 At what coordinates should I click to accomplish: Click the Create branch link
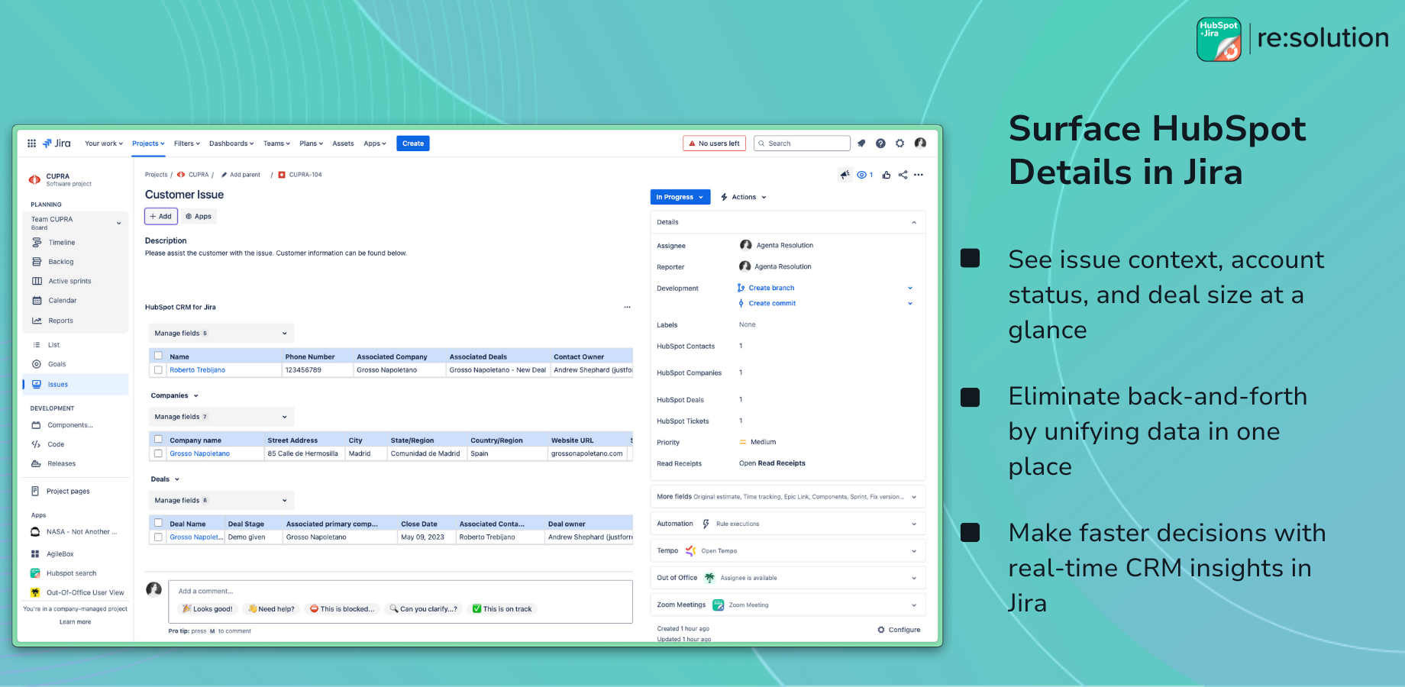(771, 288)
